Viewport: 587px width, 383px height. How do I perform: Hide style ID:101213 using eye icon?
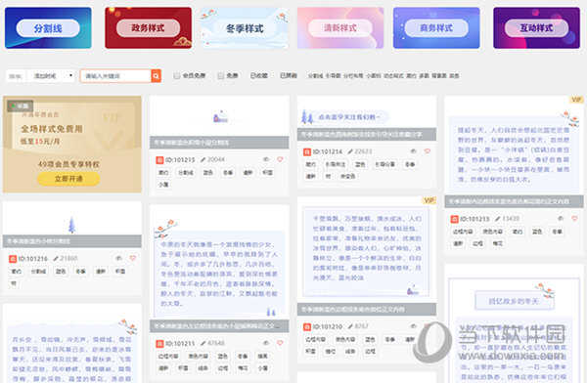[x=561, y=219]
